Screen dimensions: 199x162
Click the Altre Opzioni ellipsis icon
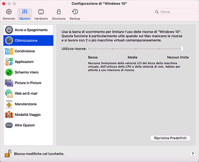coord(9,125)
